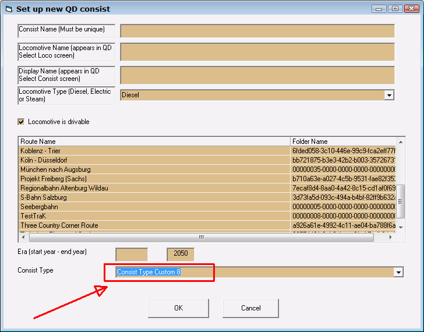Click the route list scroll up arrow
Image resolution: width=424 pixels, height=332 pixels.
401,142
